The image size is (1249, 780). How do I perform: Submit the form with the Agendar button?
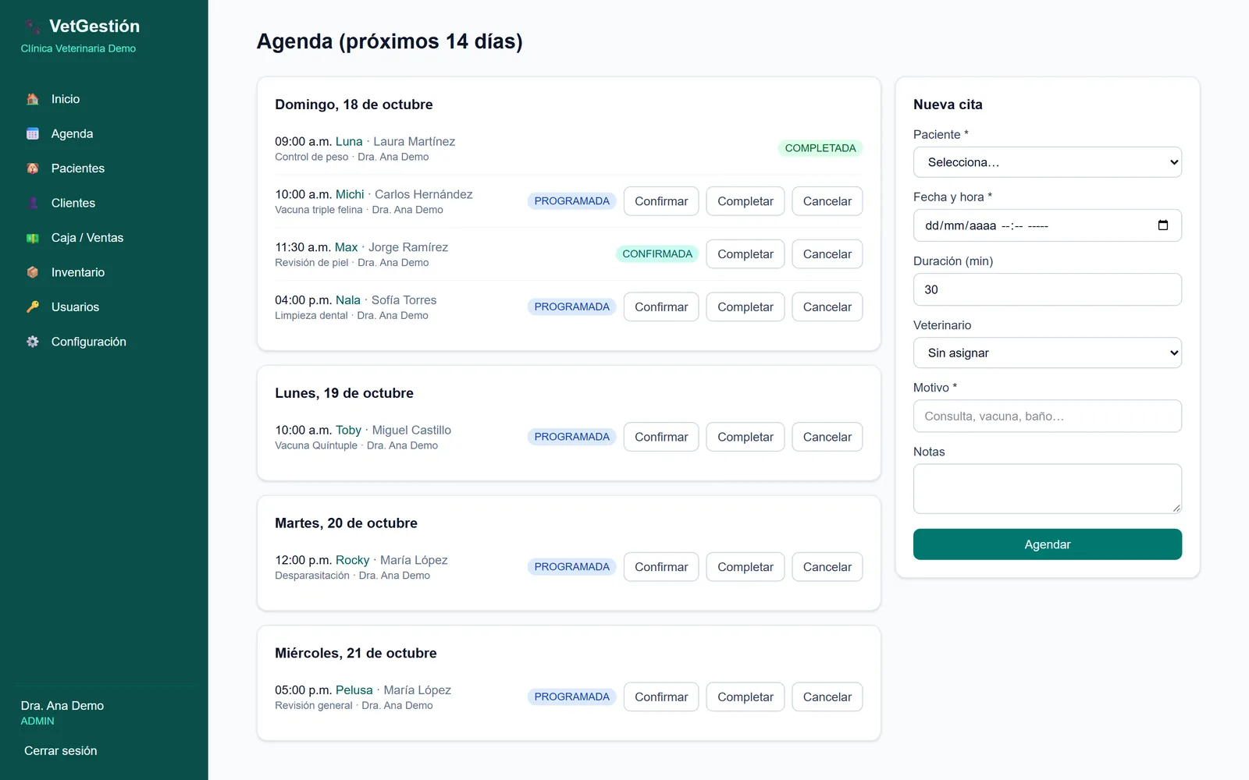click(x=1047, y=544)
